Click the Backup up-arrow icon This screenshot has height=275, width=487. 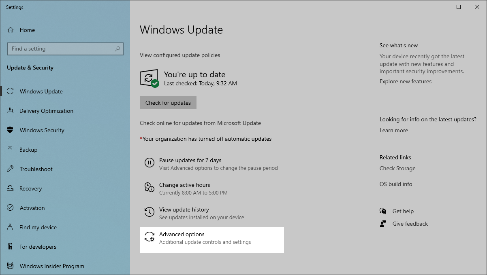click(11, 149)
